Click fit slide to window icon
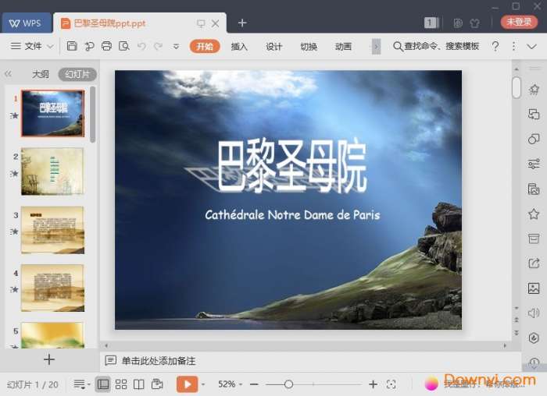 [391, 384]
